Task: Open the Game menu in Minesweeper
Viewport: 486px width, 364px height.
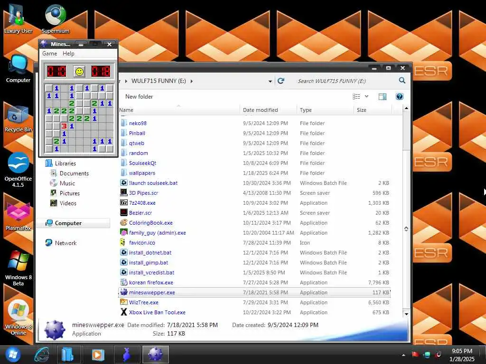Action: coord(49,54)
